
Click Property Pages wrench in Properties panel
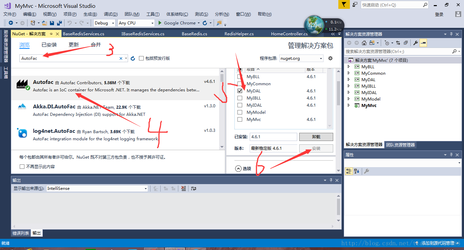pos(366,171)
